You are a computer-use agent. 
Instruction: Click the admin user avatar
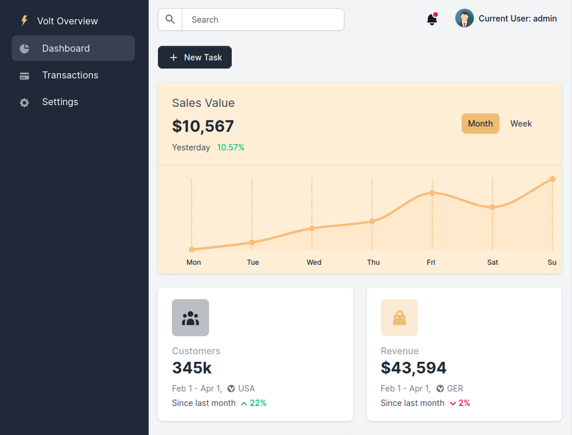[x=465, y=19]
